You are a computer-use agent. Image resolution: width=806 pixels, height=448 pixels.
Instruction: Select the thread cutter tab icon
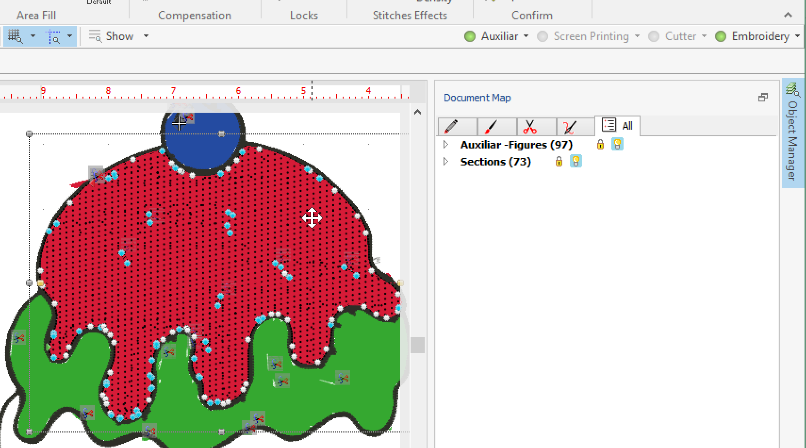[569, 126]
